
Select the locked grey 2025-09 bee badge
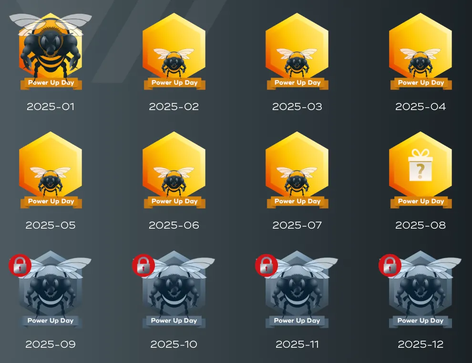51,289
